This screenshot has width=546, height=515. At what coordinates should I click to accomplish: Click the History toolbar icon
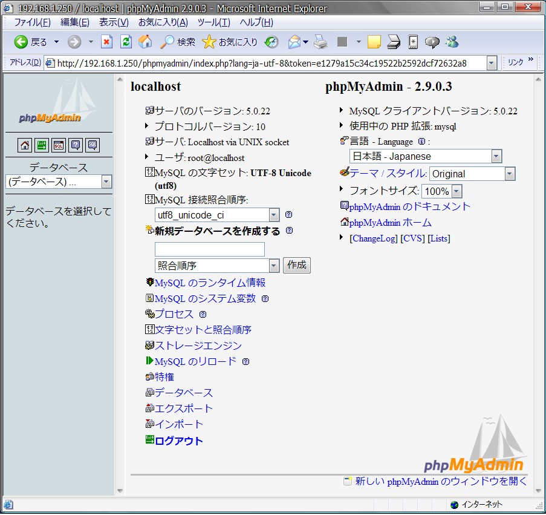click(271, 42)
